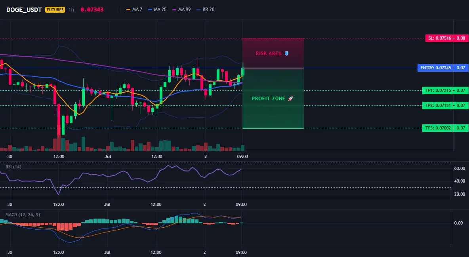Click the ENTRY: 0.07345 price label
This screenshot has height=257, width=469.
(x=435, y=68)
